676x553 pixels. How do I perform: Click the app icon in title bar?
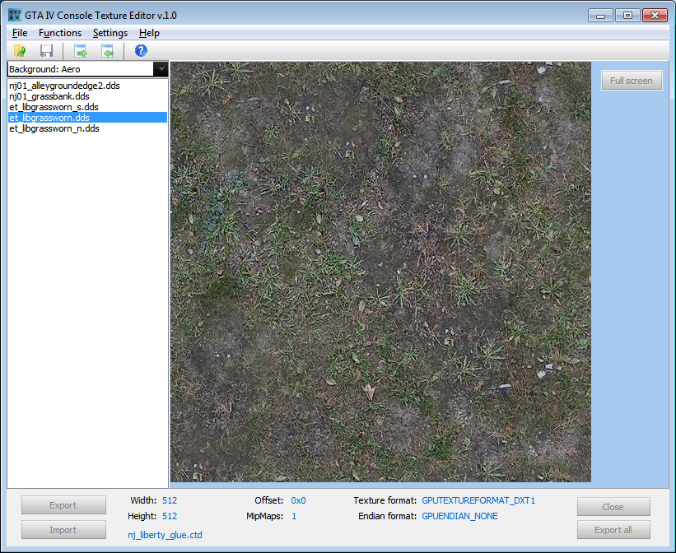click(x=14, y=15)
